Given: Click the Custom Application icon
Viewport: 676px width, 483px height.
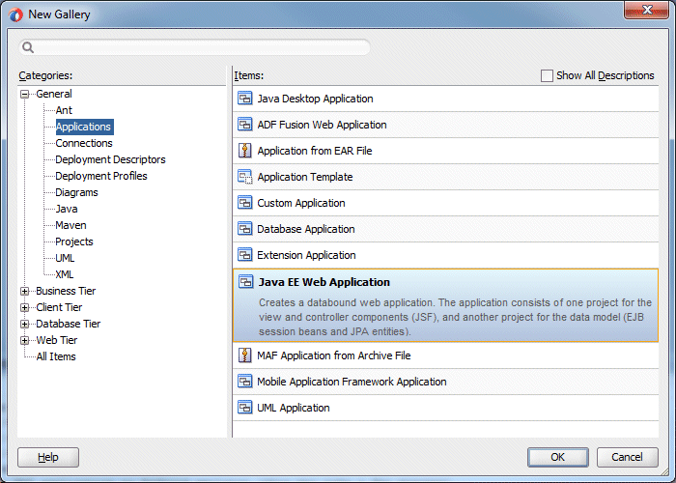Looking at the screenshot, I should coord(245,203).
